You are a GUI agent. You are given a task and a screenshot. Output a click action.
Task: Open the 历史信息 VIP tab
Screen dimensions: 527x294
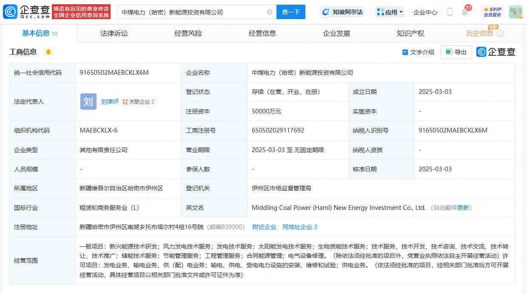480,33
